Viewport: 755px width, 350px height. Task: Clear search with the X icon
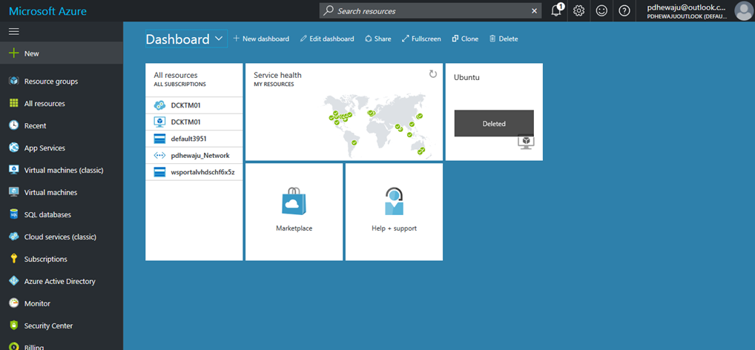coord(534,10)
